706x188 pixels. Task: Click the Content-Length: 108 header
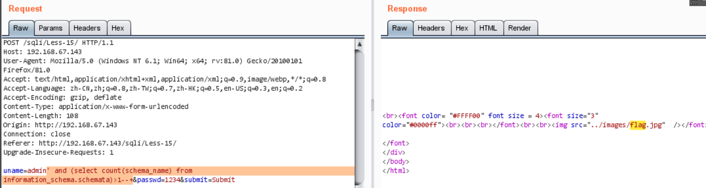click(41, 116)
